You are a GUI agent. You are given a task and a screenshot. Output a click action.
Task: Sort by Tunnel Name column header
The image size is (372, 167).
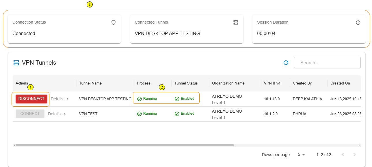click(x=90, y=83)
